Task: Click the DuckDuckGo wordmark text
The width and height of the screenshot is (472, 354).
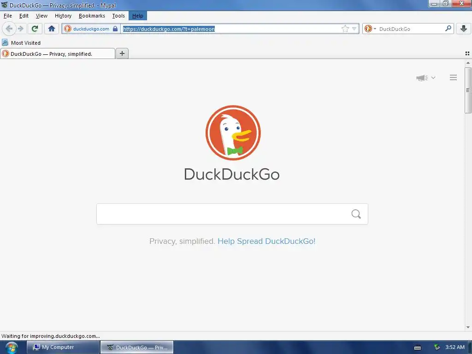Action: (232, 174)
